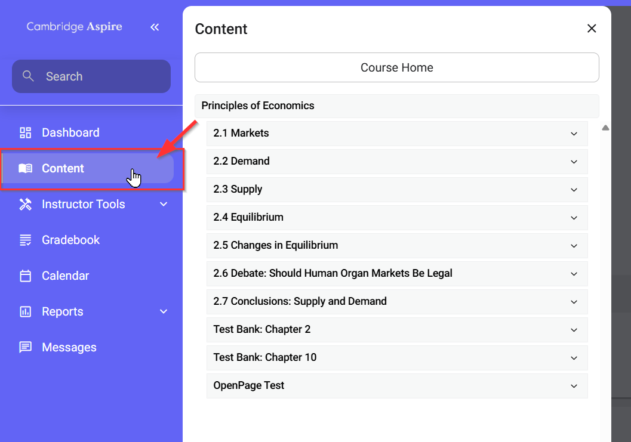Collapse the sidebar with the double chevron icon
631x442 pixels.
coord(155,27)
